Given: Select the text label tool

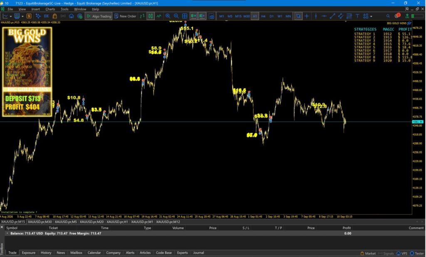Looking at the screenshot, I should 357,16.
